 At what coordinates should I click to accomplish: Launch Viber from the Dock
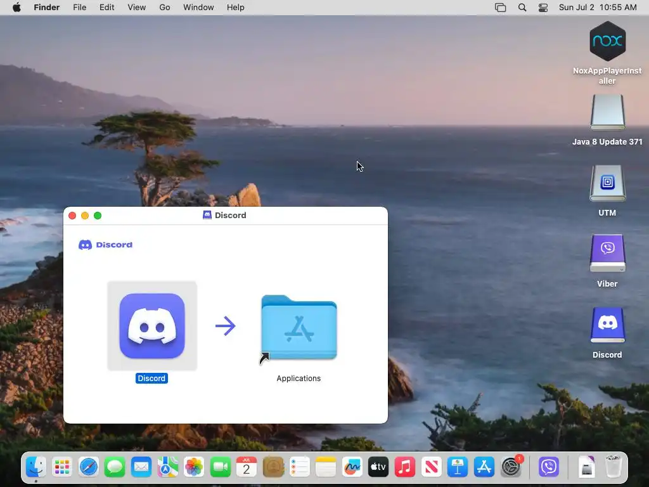[549, 467]
